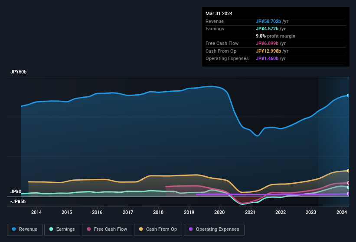Click the orange Cash From Op endpoint marker
The width and height of the screenshot is (356, 242).
[x=348, y=171]
